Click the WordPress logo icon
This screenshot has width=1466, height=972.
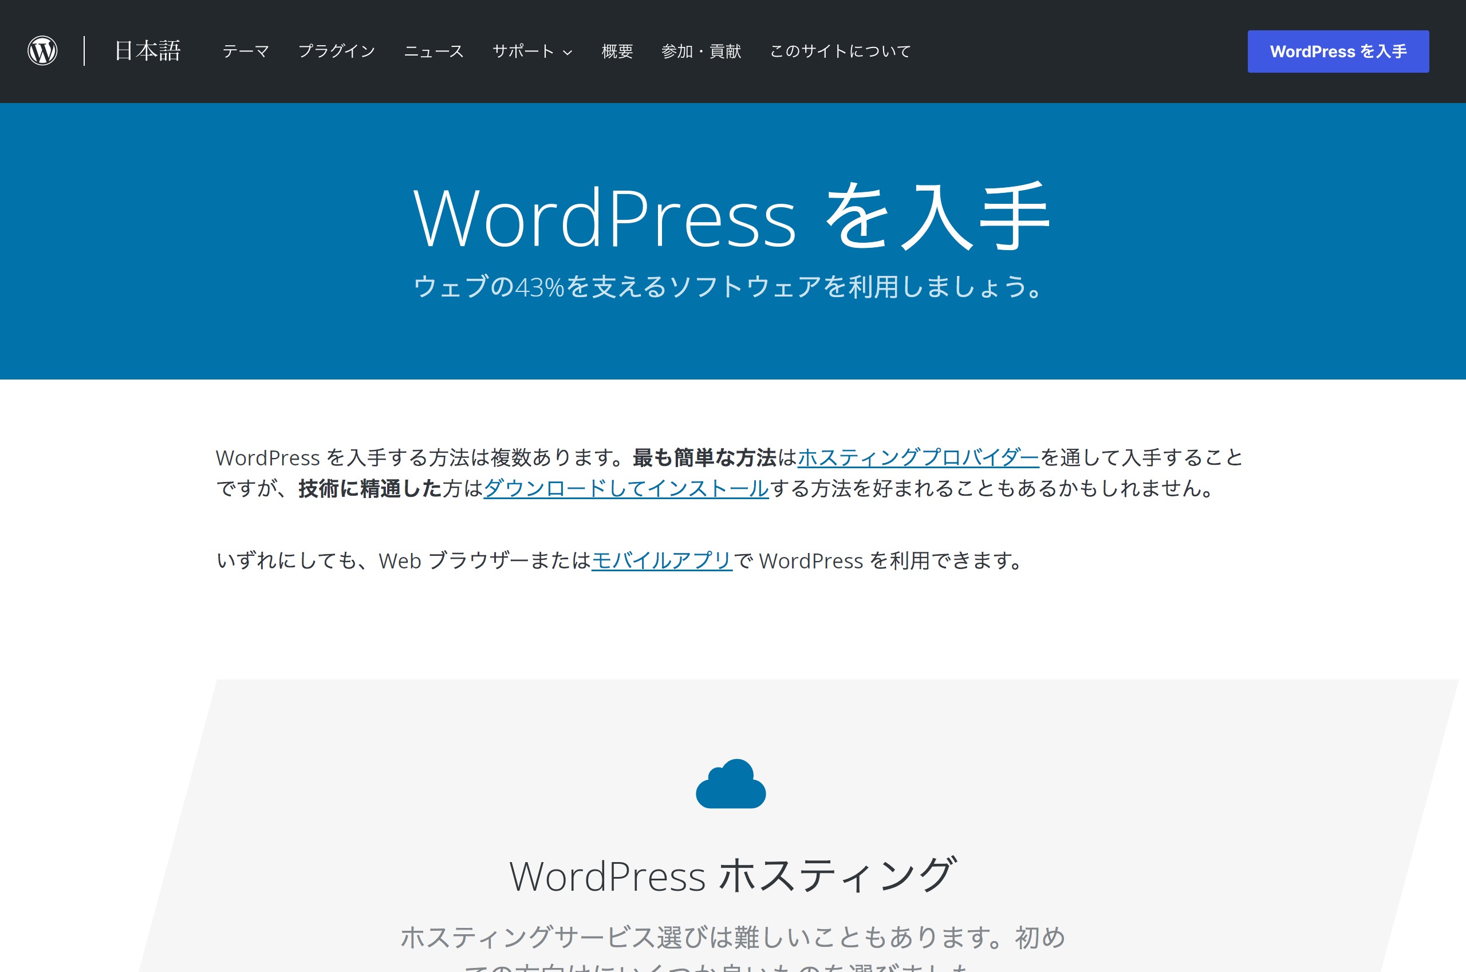[x=42, y=51]
